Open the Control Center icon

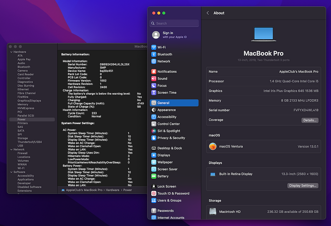point(154,124)
